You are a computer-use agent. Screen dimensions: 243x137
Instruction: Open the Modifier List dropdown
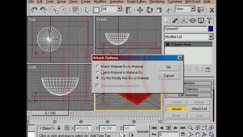(x=211, y=37)
